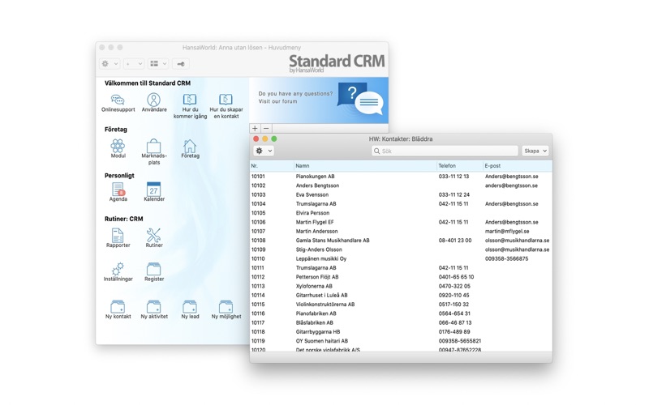Sort contacts by Telefon column header

(459, 166)
